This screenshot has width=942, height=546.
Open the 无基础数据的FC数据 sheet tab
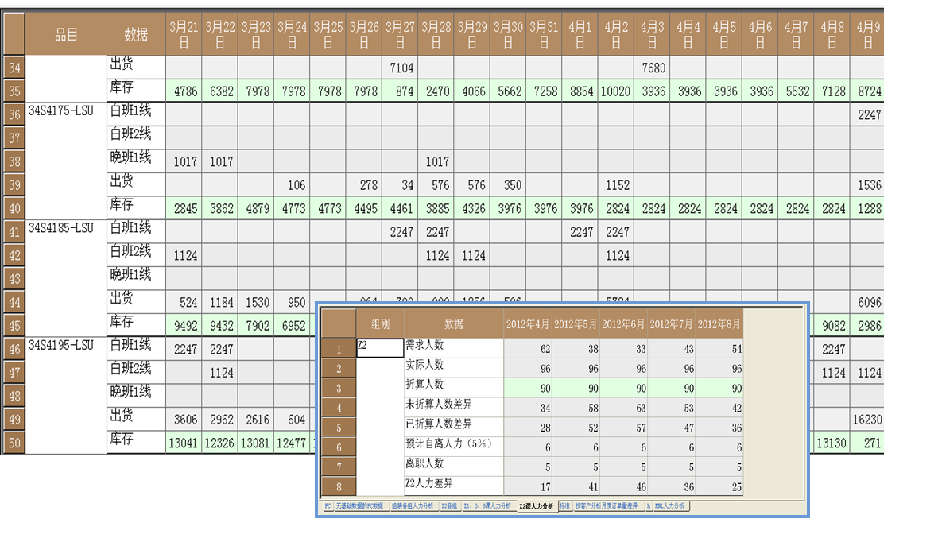coord(359,506)
